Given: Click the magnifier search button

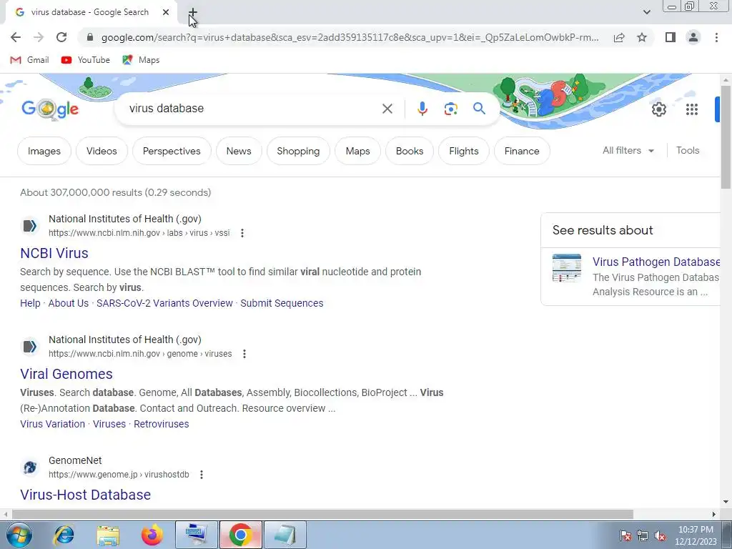Looking at the screenshot, I should click(479, 109).
